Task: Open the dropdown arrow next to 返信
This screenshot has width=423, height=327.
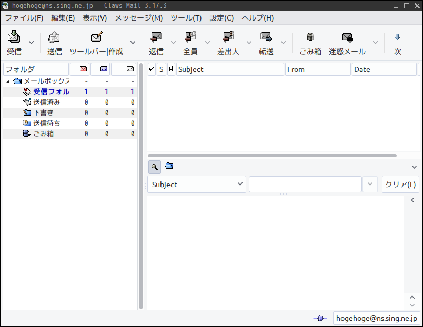Action: [x=173, y=43]
